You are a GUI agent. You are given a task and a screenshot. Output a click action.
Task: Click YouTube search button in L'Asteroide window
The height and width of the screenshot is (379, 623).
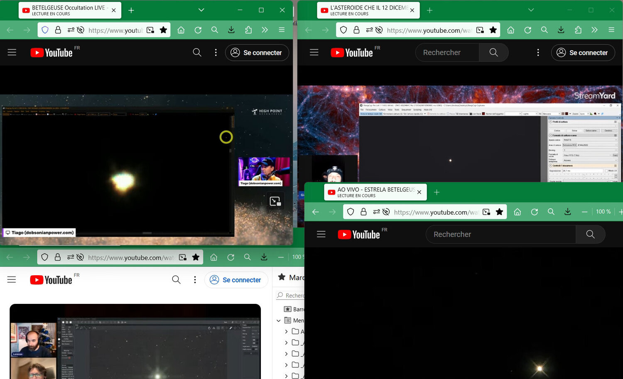pyautogui.click(x=493, y=52)
